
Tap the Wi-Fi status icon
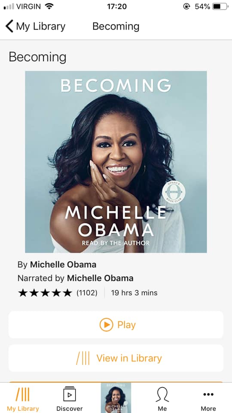pos(49,6)
